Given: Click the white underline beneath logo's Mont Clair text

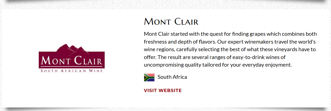Looking at the screenshot, I should (72, 67).
